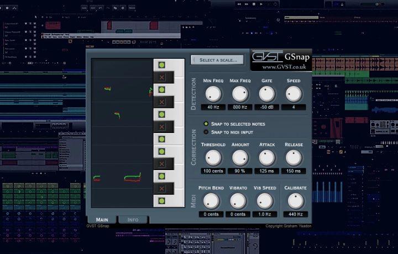398x254 pixels.
Task: Toggle the D note on GSnap keyboard
Action: point(161,176)
